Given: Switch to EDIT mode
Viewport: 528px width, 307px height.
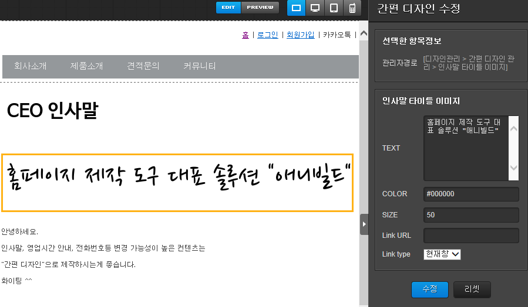Looking at the screenshot, I should [x=228, y=8].
